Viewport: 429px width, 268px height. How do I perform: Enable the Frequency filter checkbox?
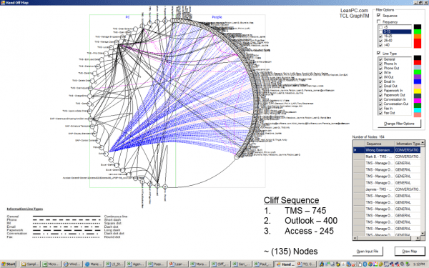click(x=379, y=21)
